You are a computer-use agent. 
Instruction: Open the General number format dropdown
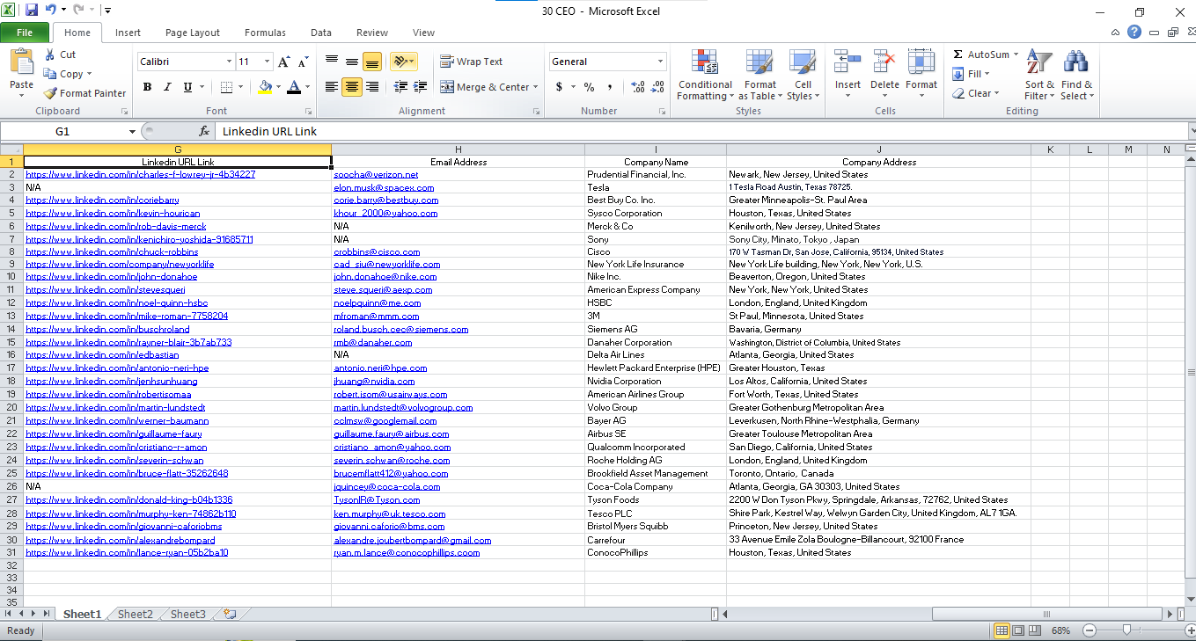pyautogui.click(x=660, y=62)
